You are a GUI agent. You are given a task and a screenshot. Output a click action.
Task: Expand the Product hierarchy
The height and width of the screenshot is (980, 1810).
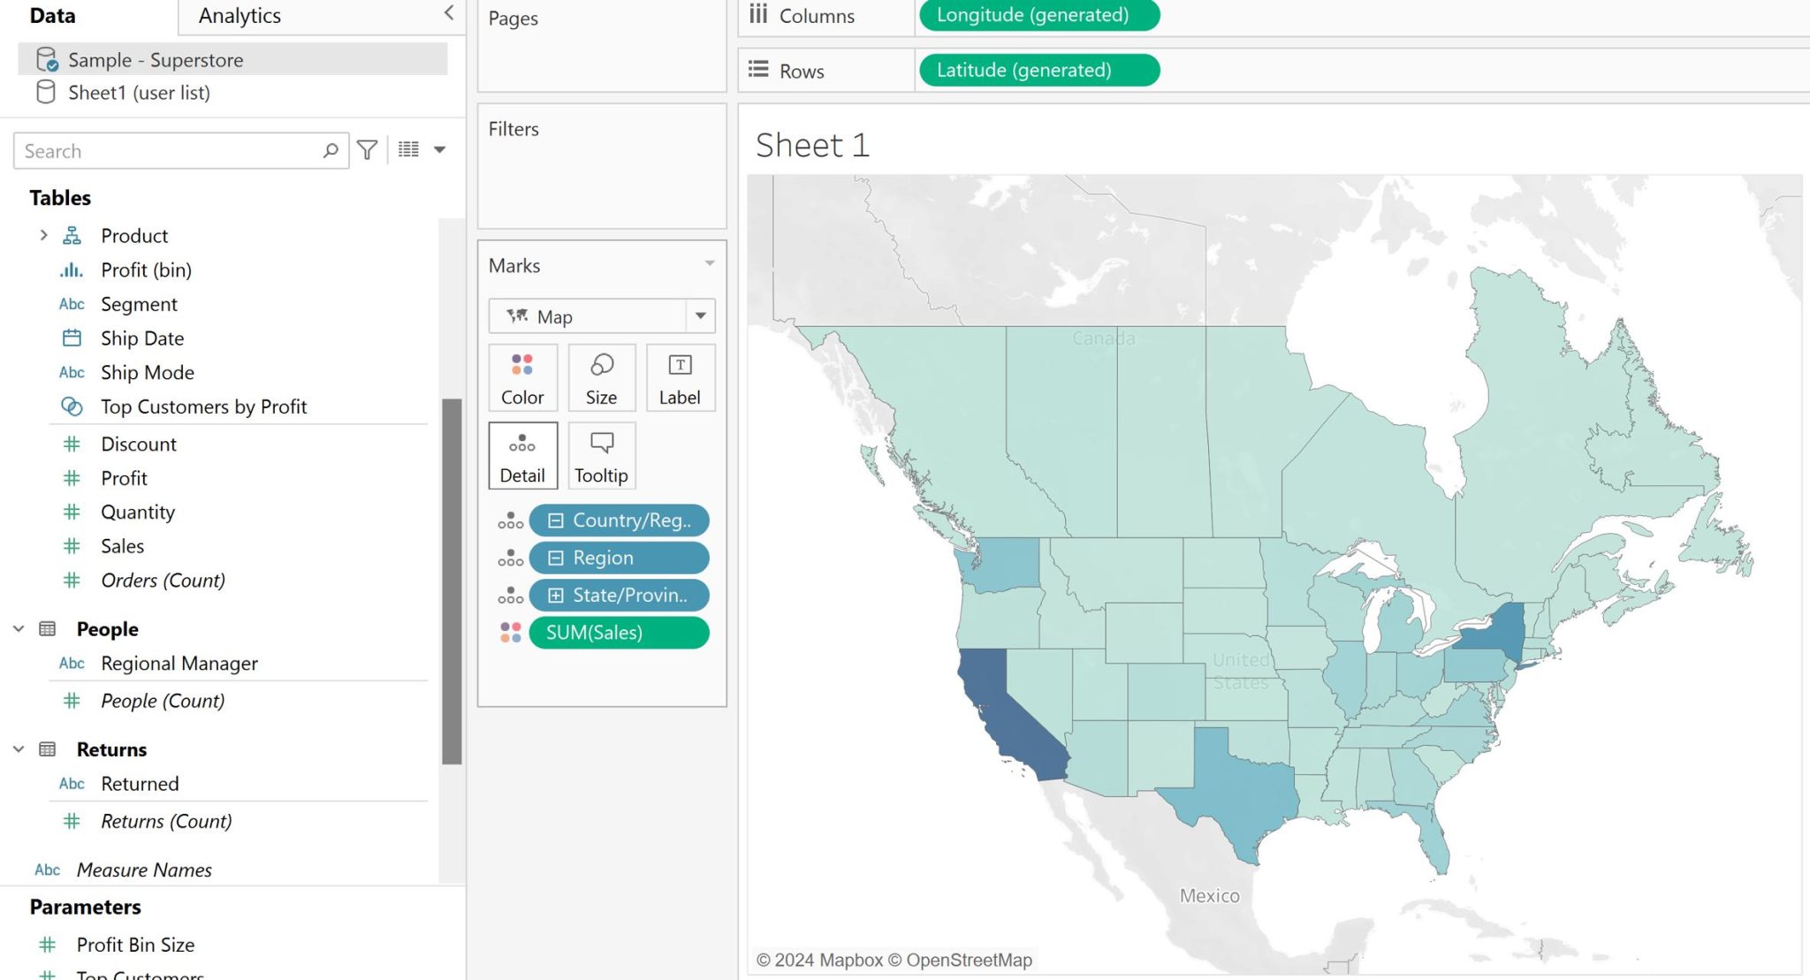[43, 235]
